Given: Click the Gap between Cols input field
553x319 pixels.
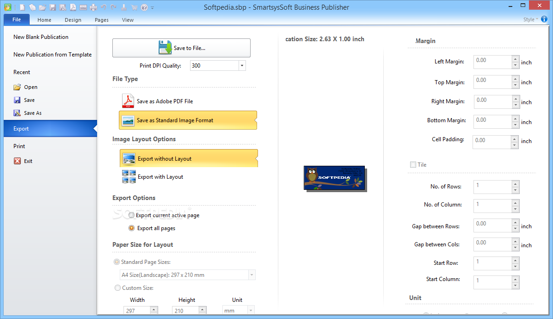Looking at the screenshot, I should tap(492, 244).
